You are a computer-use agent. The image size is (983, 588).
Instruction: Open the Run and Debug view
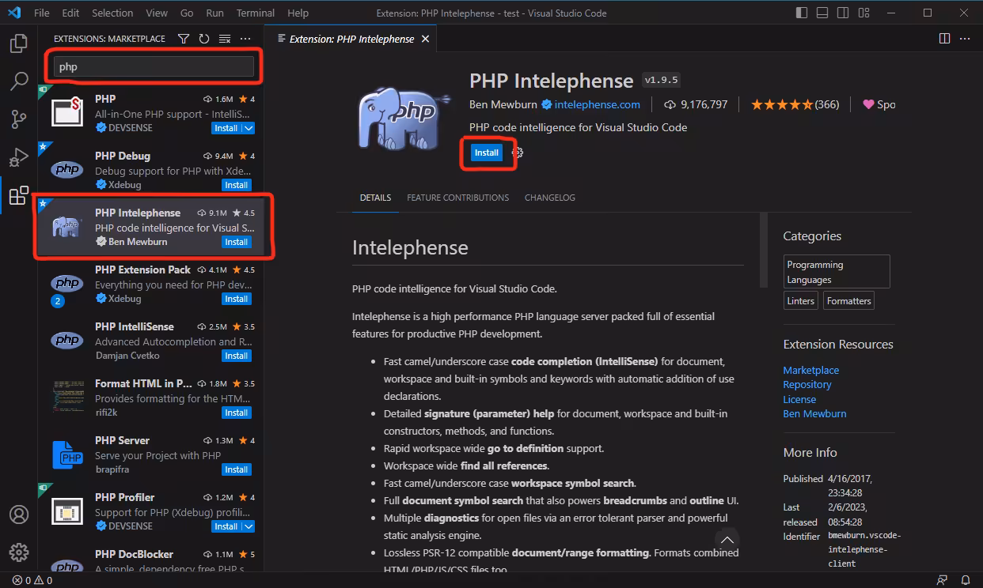pyautogui.click(x=18, y=157)
